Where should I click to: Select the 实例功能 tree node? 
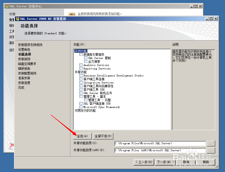click(x=81, y=51)
